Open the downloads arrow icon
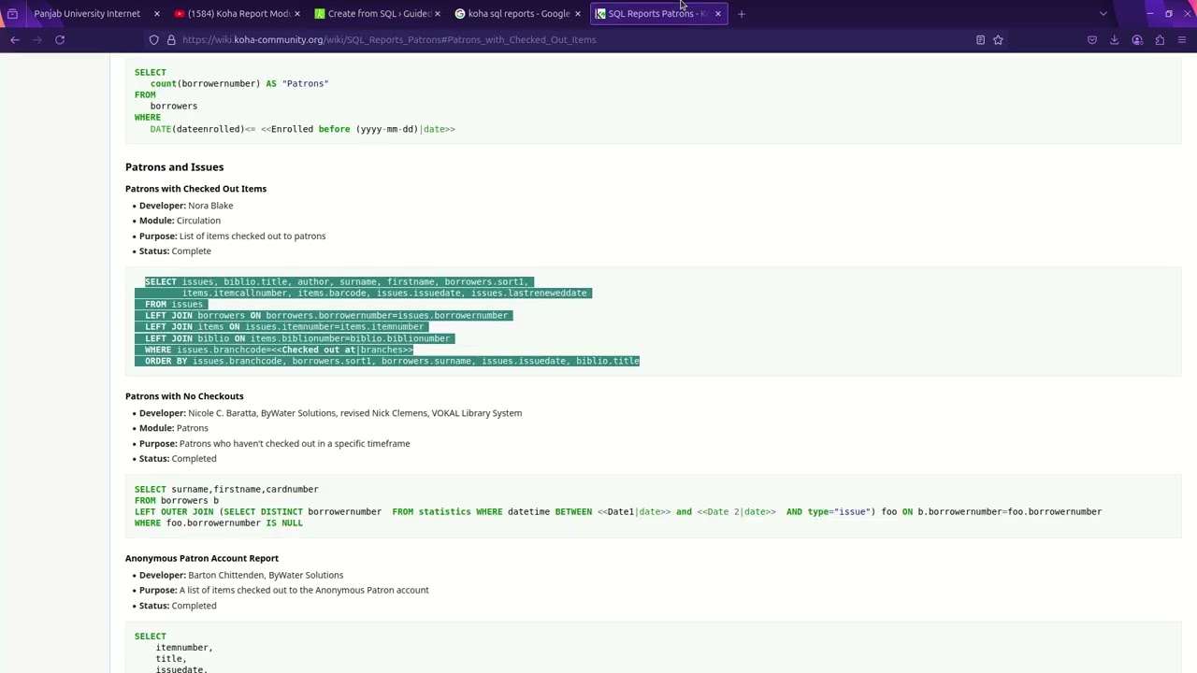Image resolution: width=1197 pixels, height=673 pixels. [x=1114, y=40]
